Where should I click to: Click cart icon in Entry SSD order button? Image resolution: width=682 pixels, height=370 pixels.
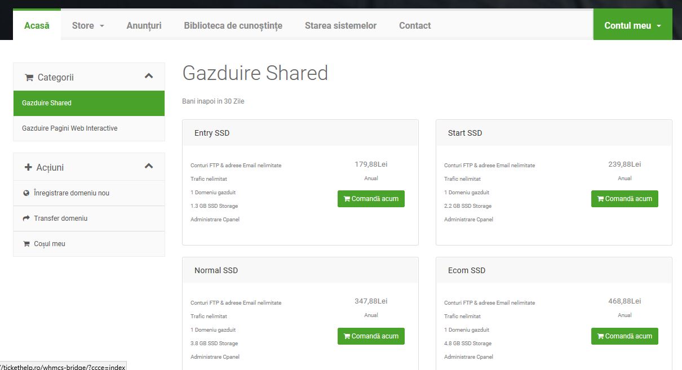coord(347,199)
